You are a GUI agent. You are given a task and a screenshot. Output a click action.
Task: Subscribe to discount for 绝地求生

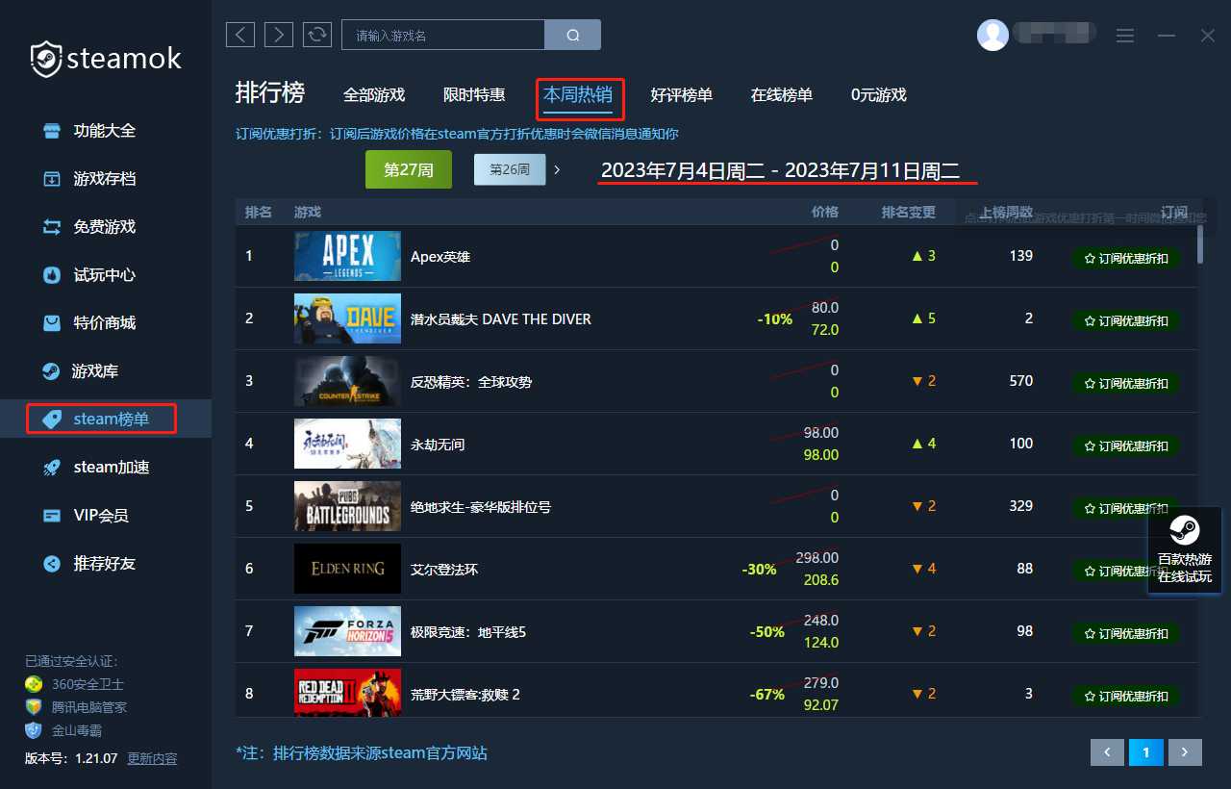(x=1126, y=508)
